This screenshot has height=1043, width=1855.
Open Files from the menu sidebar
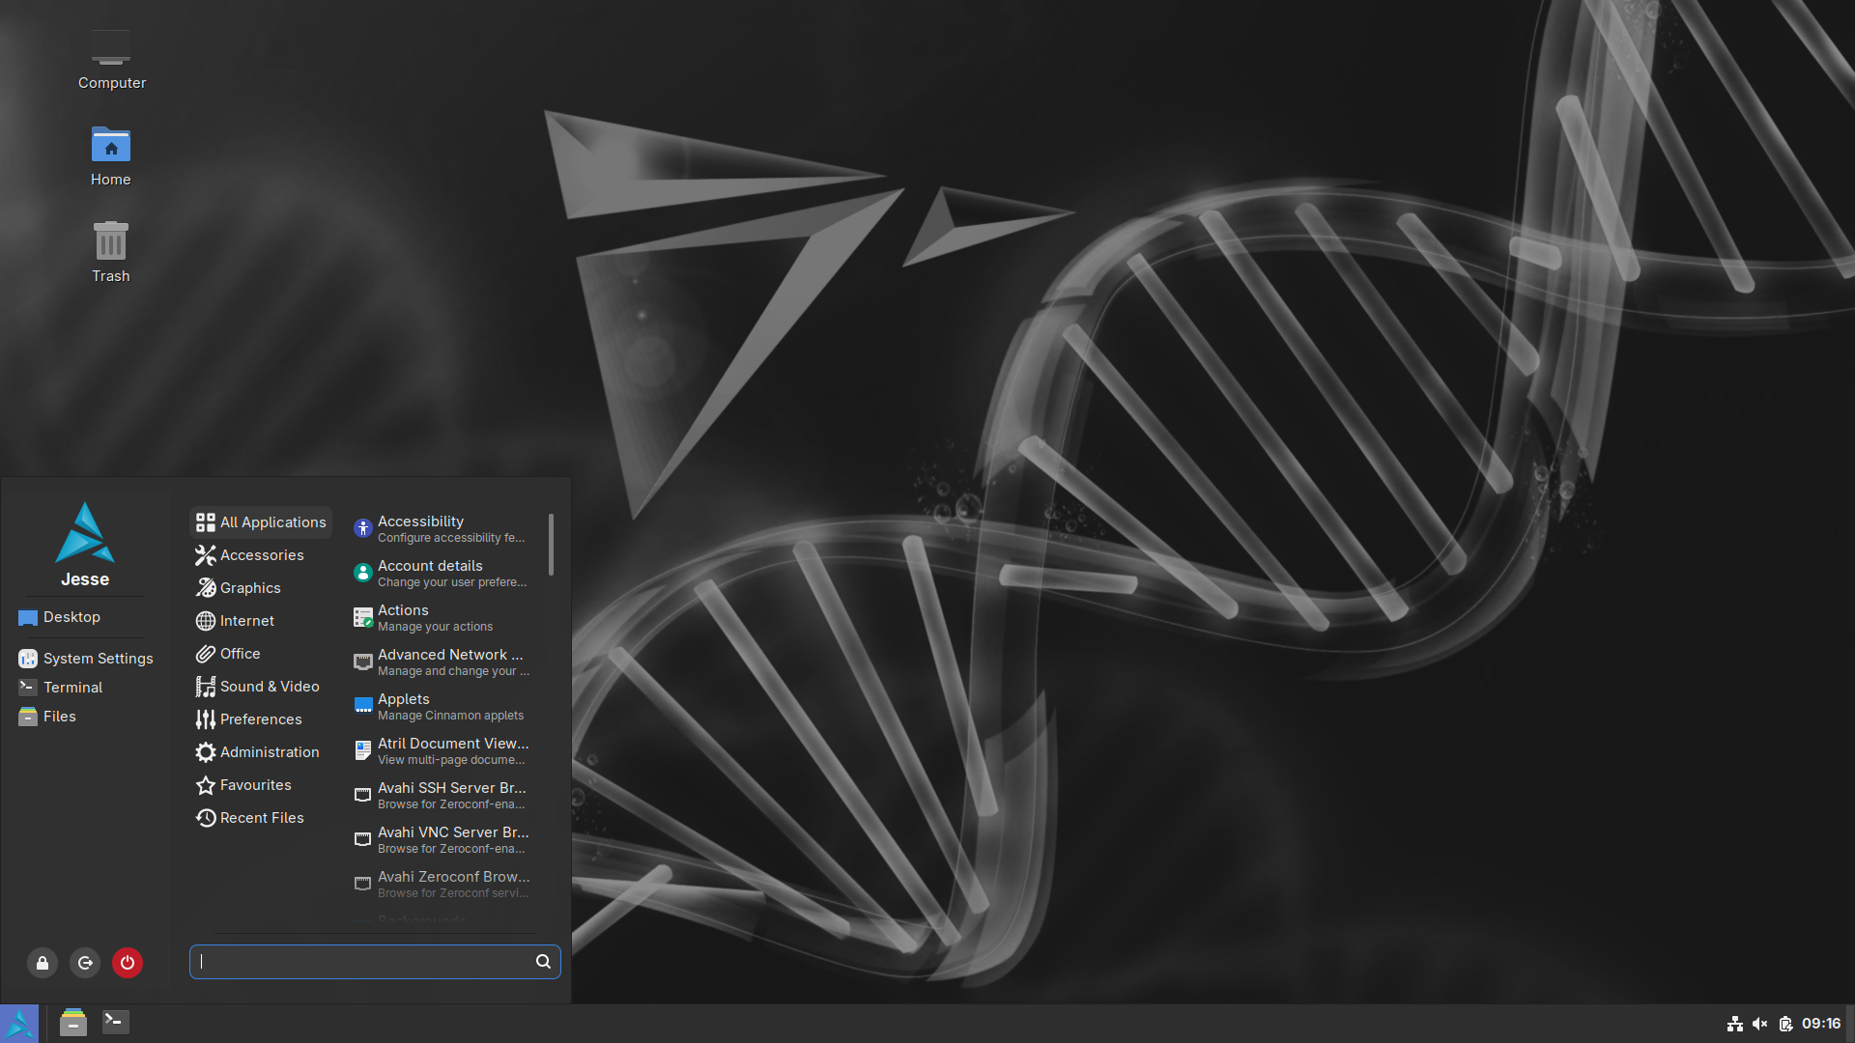click(85, 717)
